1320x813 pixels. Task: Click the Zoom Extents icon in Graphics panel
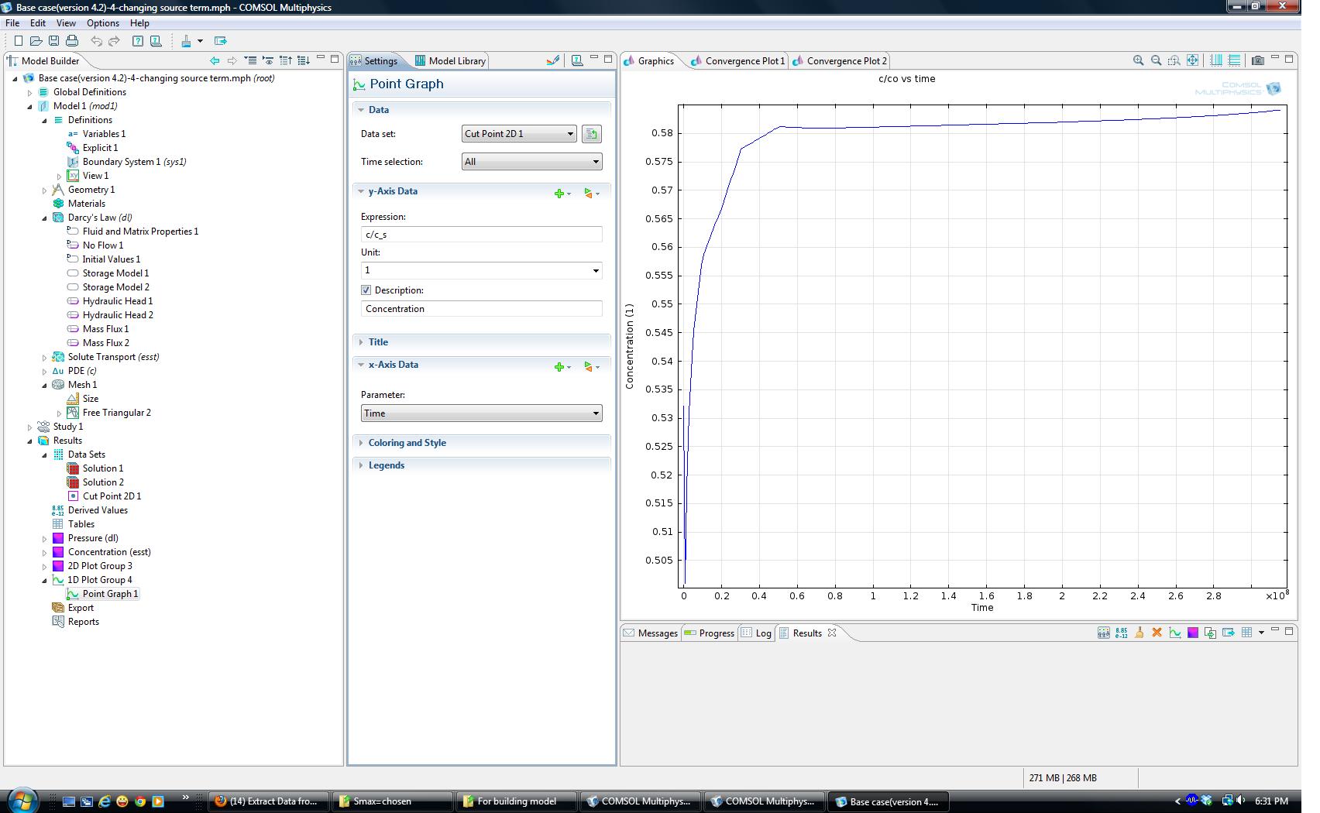coord(1192,60)
